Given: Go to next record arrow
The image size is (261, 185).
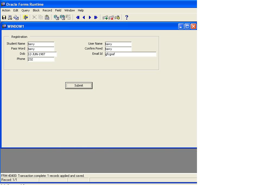Looking at the screenshot, I should point(90,17).
